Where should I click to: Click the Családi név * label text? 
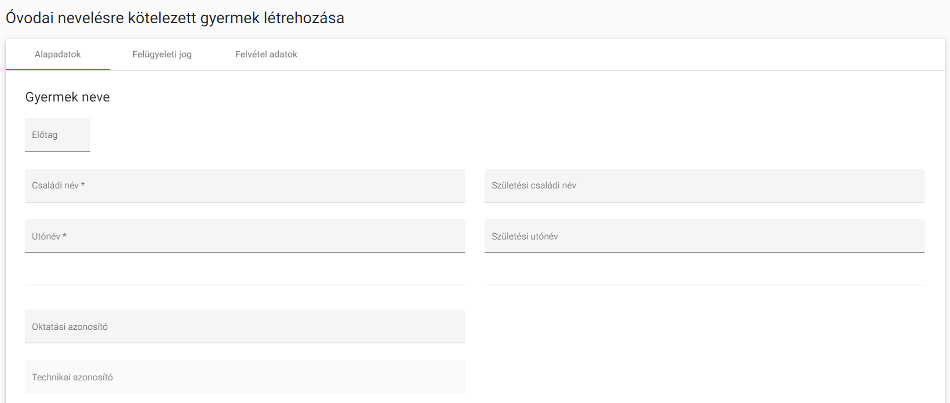[59, 186]
